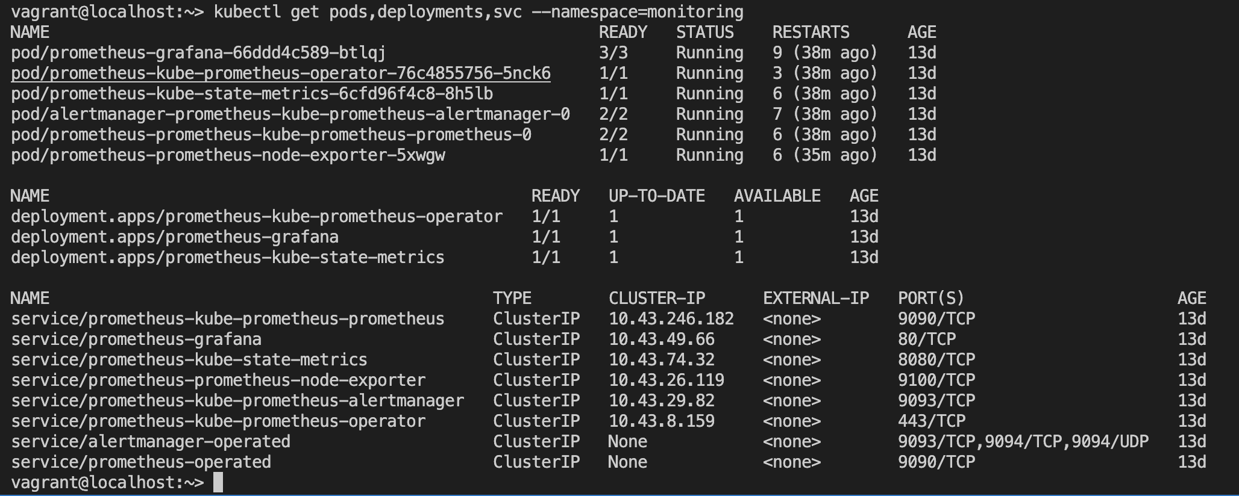Click the AVAILABLE column header
1239x496 pixels.
coord(777,196)
